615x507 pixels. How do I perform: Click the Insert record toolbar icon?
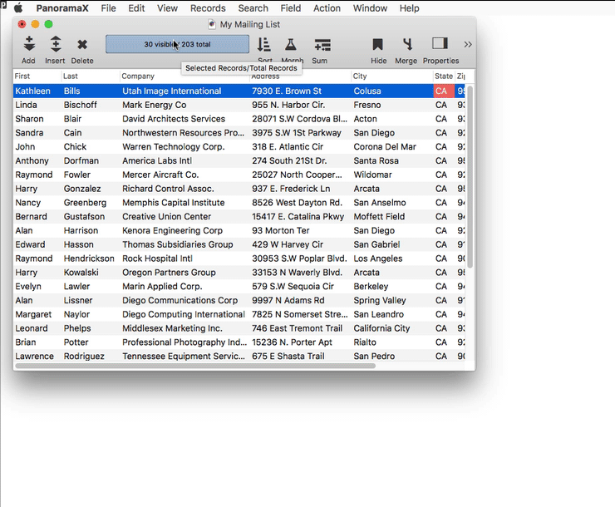pos(55,45)
